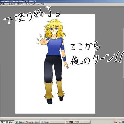Open the ウインドウ(W) window menu
This screenshot has height=124, width=124.
[x=30, y=4]
